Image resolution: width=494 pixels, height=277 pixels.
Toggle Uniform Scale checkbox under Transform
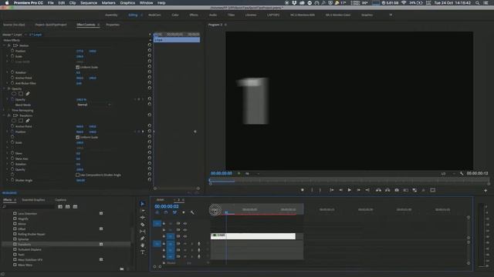77,137
